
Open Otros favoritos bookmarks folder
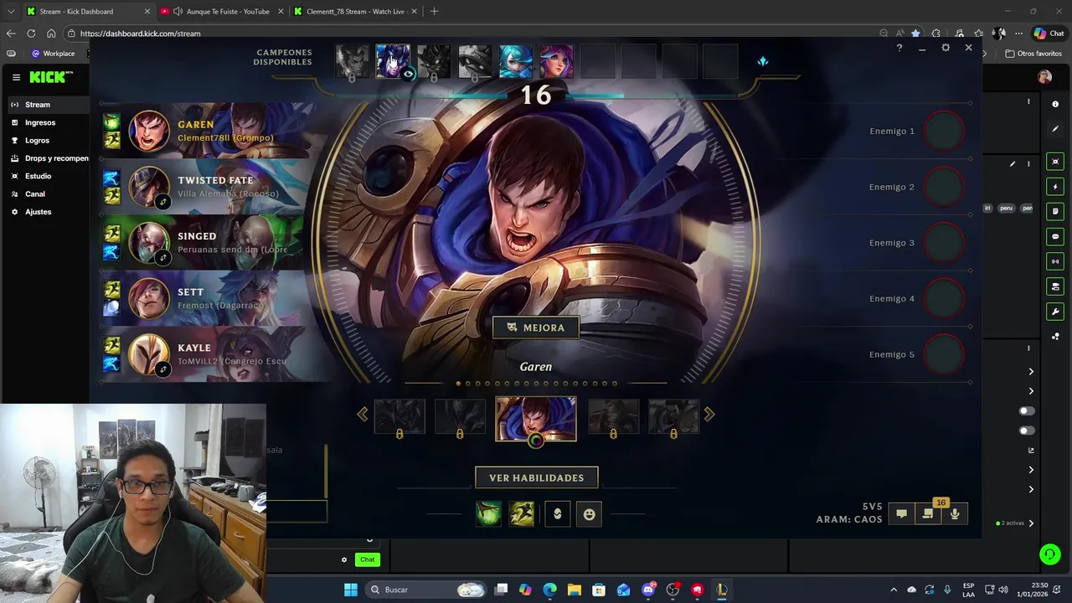pyautogui.click(x=1033, y=54)
